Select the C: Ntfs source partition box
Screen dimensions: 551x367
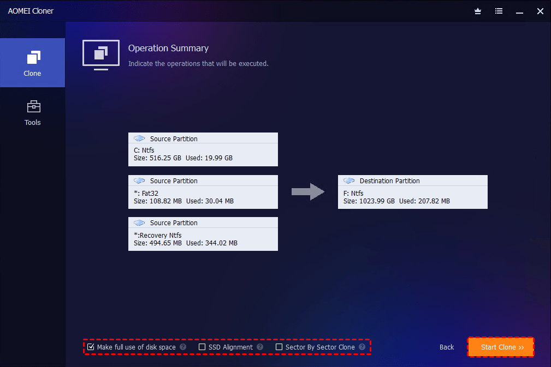[x=203, y=149]
